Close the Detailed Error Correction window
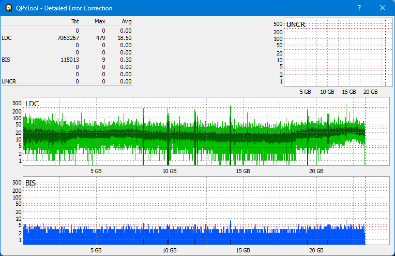The width and height of the screenshot is (395, 256). coord(382,8)
